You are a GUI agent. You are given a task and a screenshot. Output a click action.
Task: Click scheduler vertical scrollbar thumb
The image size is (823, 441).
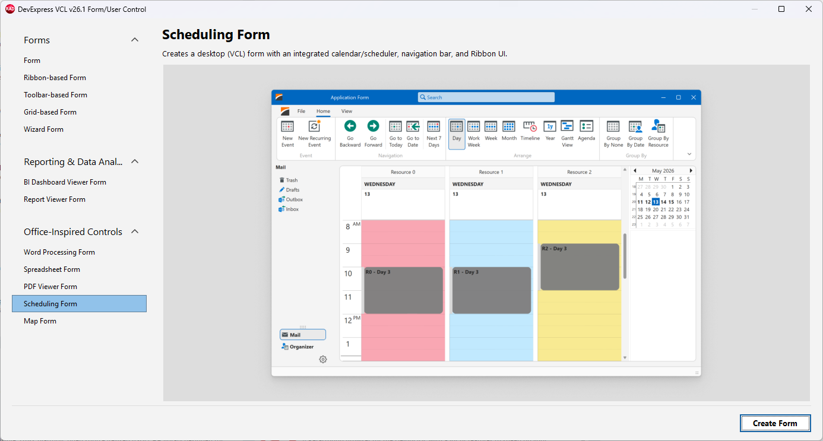click(x=624, y=256)
